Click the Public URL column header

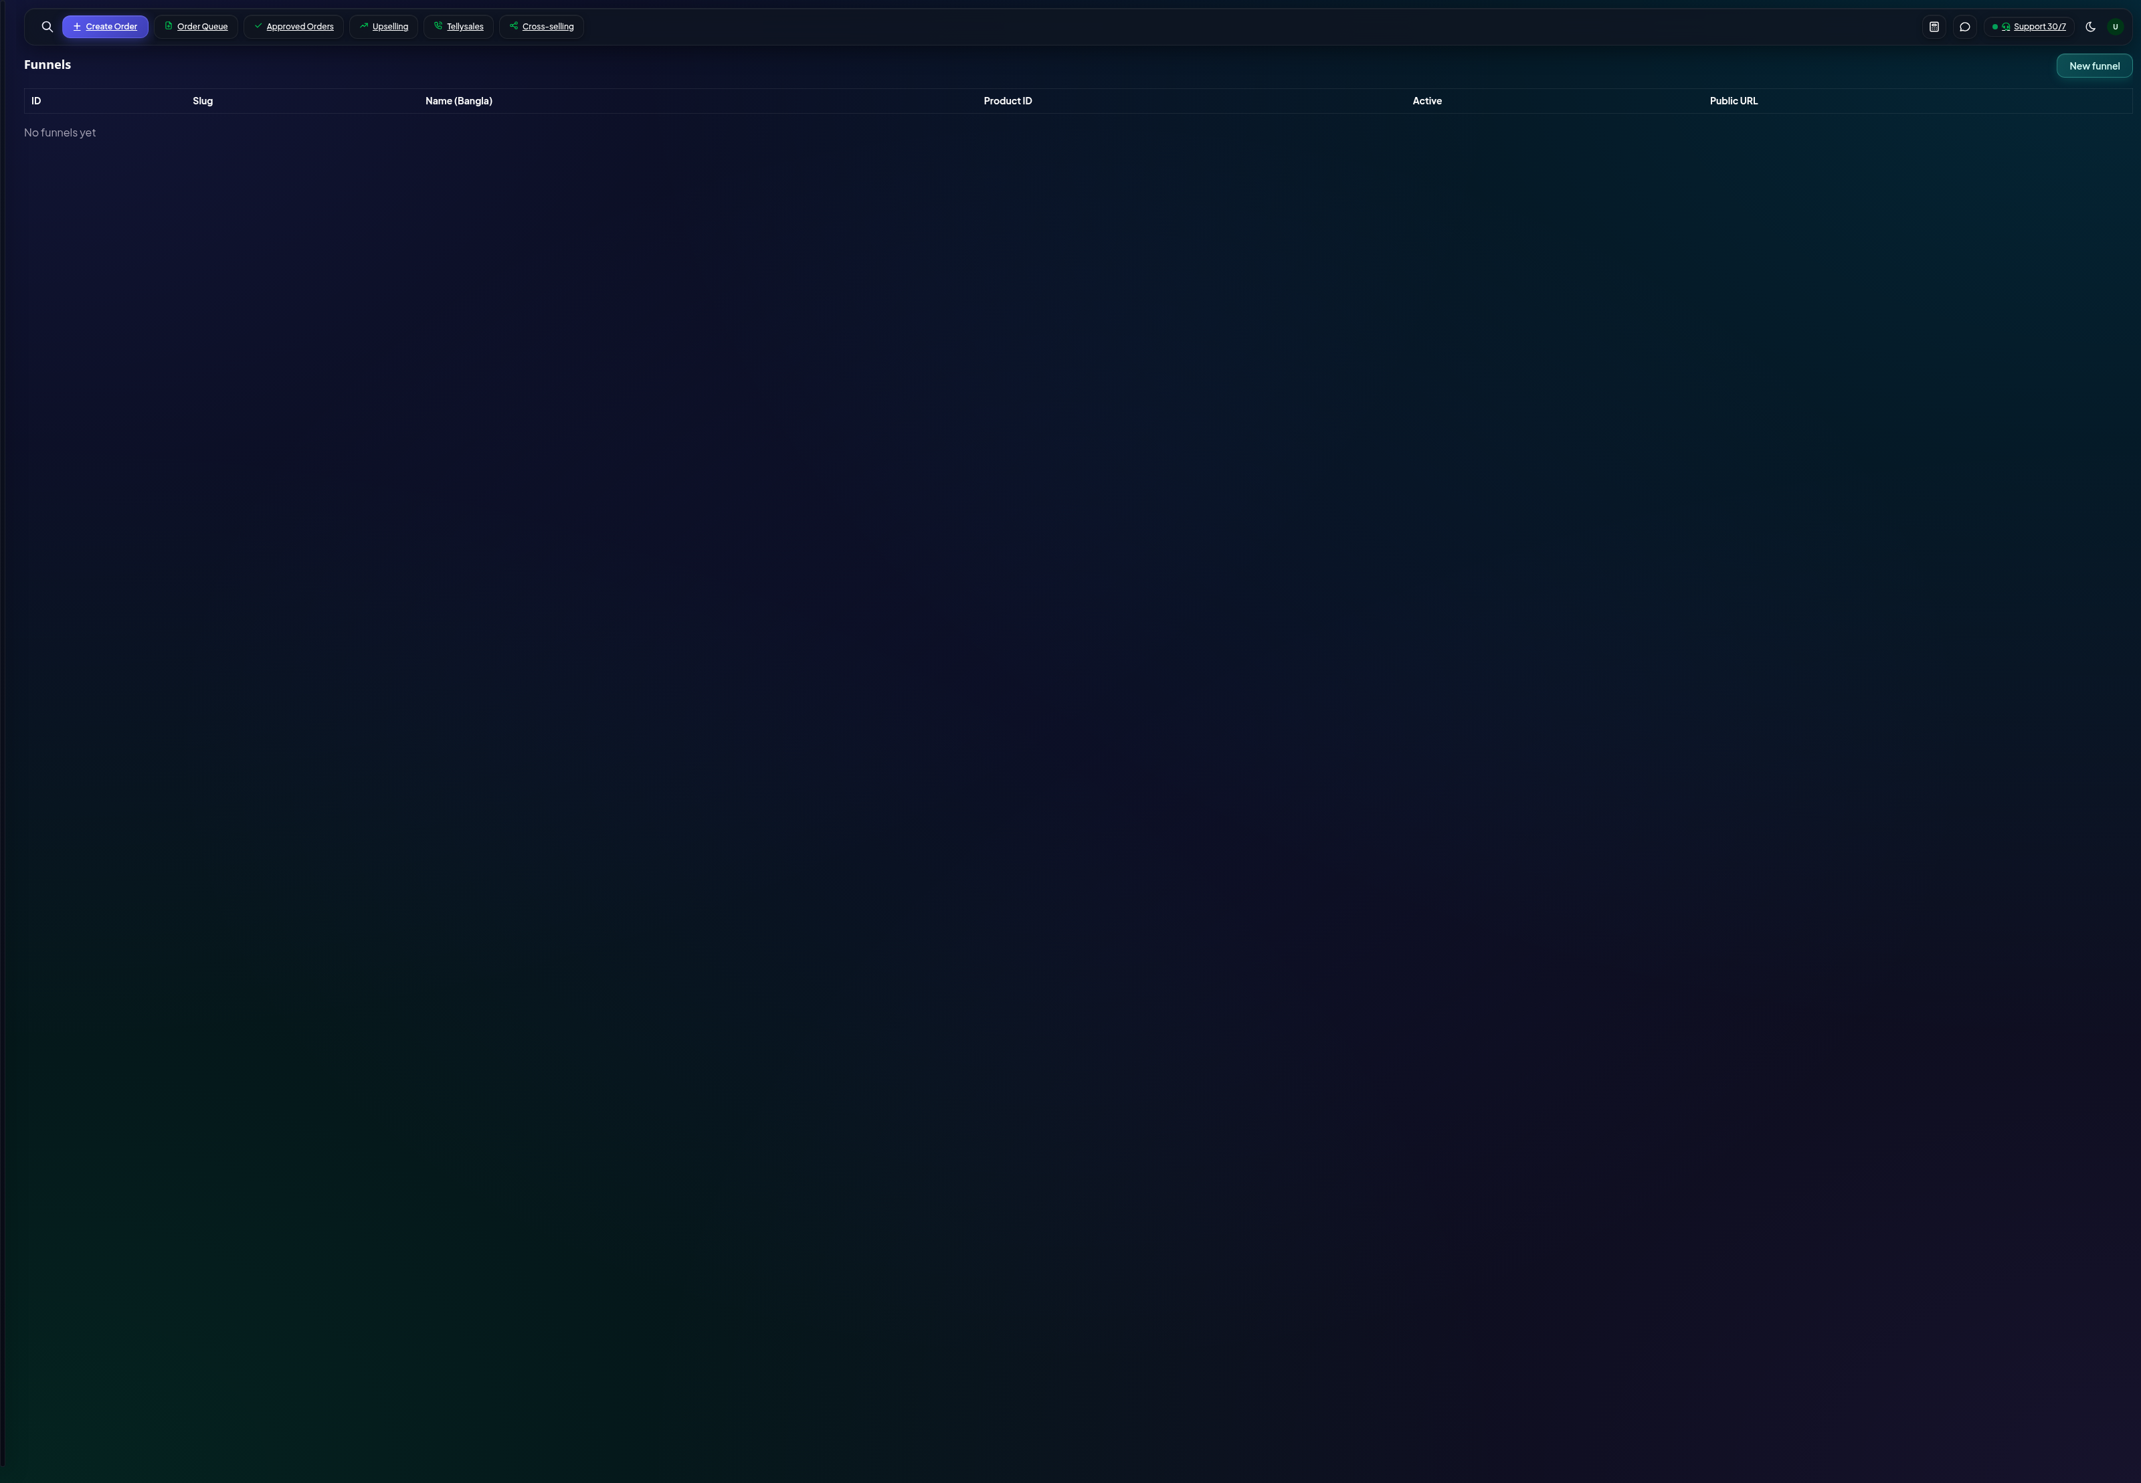pyautogui.click(x=1734, y=101)
